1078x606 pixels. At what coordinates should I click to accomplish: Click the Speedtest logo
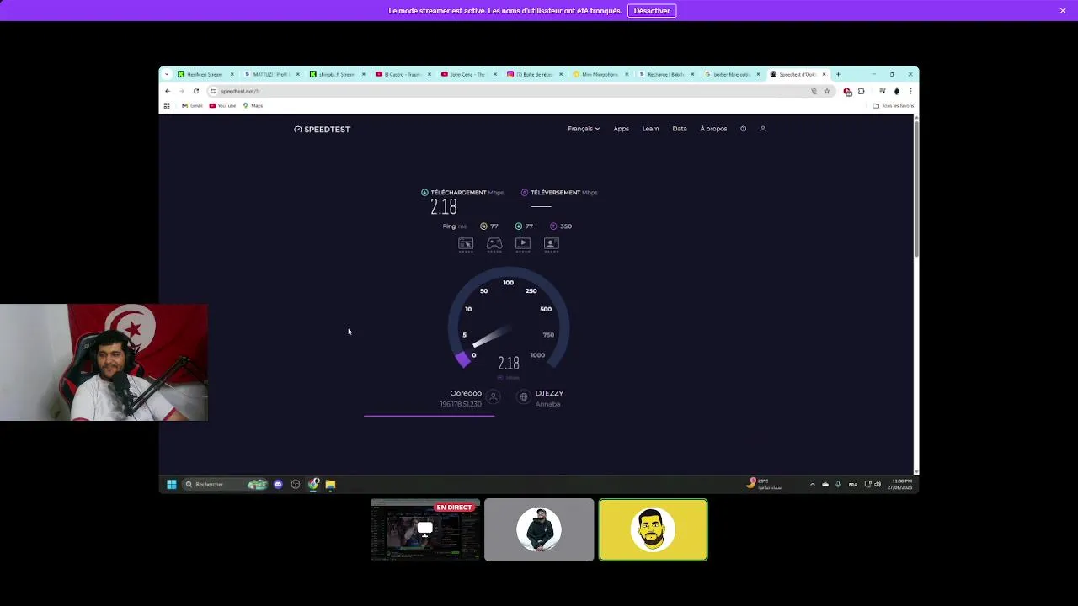(x=322, y=130)
